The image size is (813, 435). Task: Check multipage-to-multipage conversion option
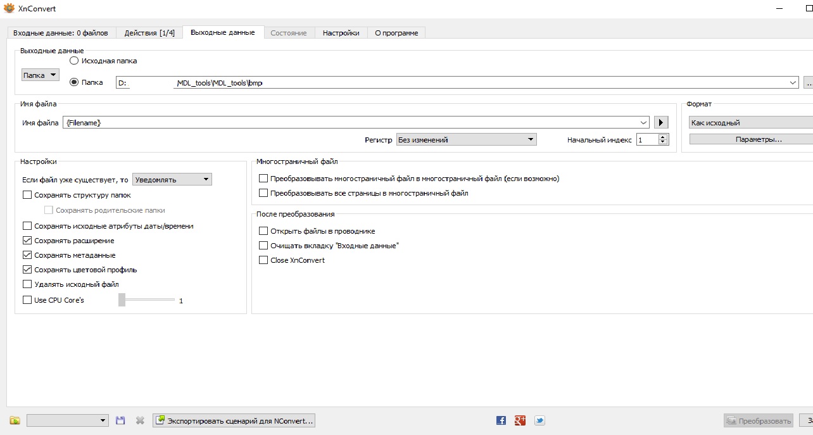pos(264,179)
